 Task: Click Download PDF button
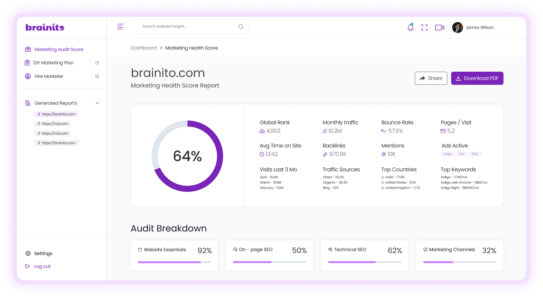(477, 78)
